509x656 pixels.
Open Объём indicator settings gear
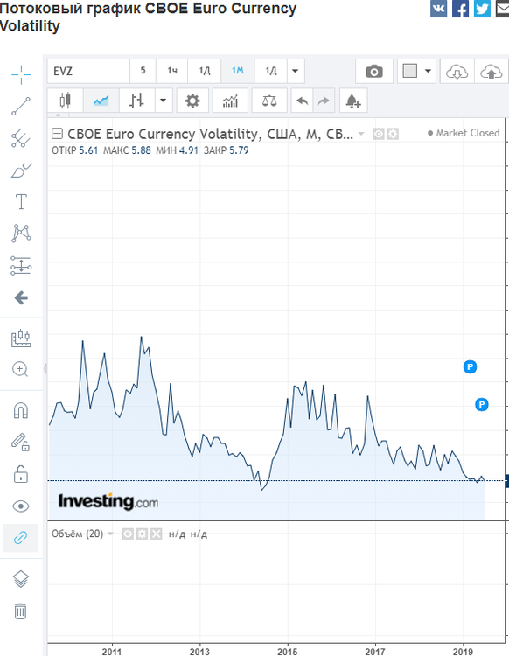click(x=143, y=534)
